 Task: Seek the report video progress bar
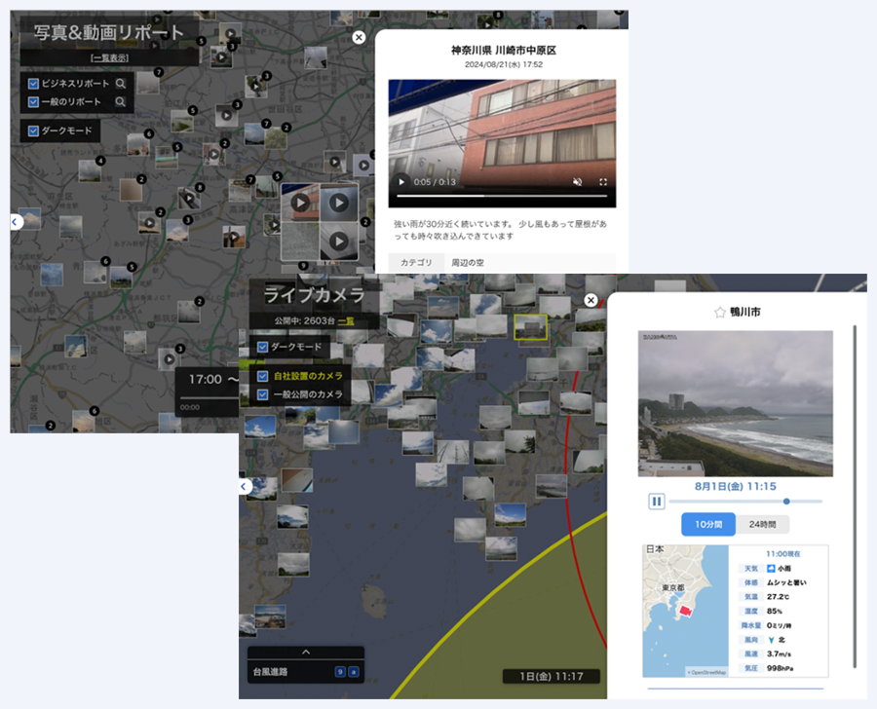coord(502,197)
